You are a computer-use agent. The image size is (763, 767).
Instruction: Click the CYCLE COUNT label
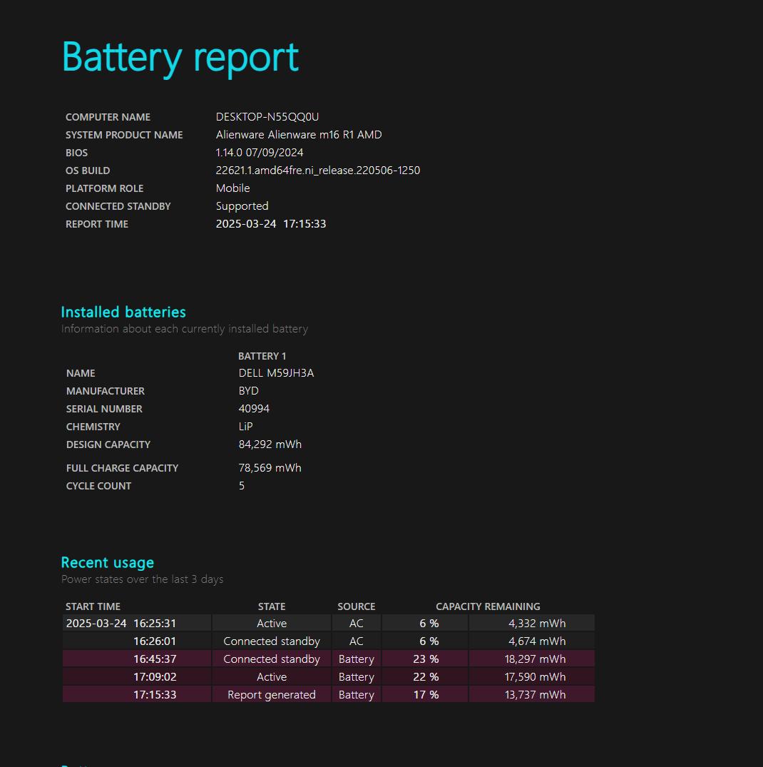(x=98, y=486)
